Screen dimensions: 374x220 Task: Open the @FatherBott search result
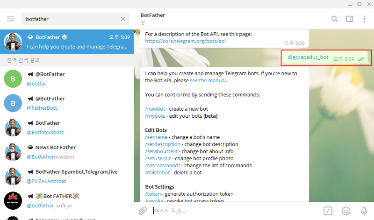coord(67,103)
